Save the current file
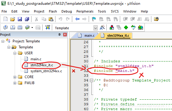Image resolution: width=172 pixels, height=111 pixels. tap(20, 19)
